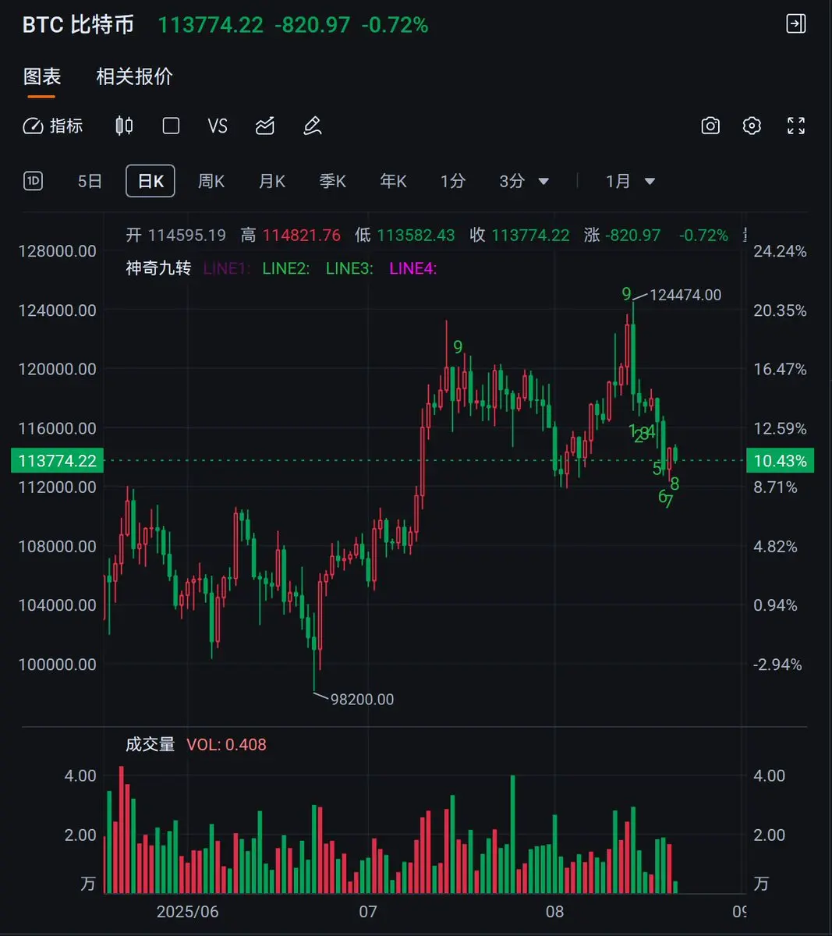Viewport: 832px width, 936px height.
Task: Select the 1分 timeframe
Action: 453,181
